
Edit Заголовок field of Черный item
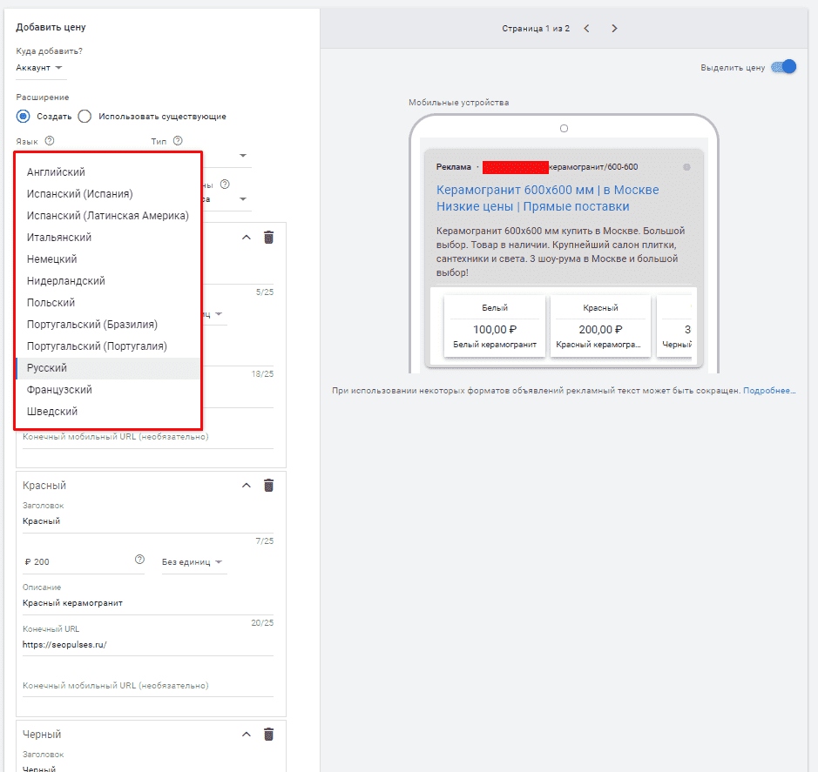pos(148,769)
